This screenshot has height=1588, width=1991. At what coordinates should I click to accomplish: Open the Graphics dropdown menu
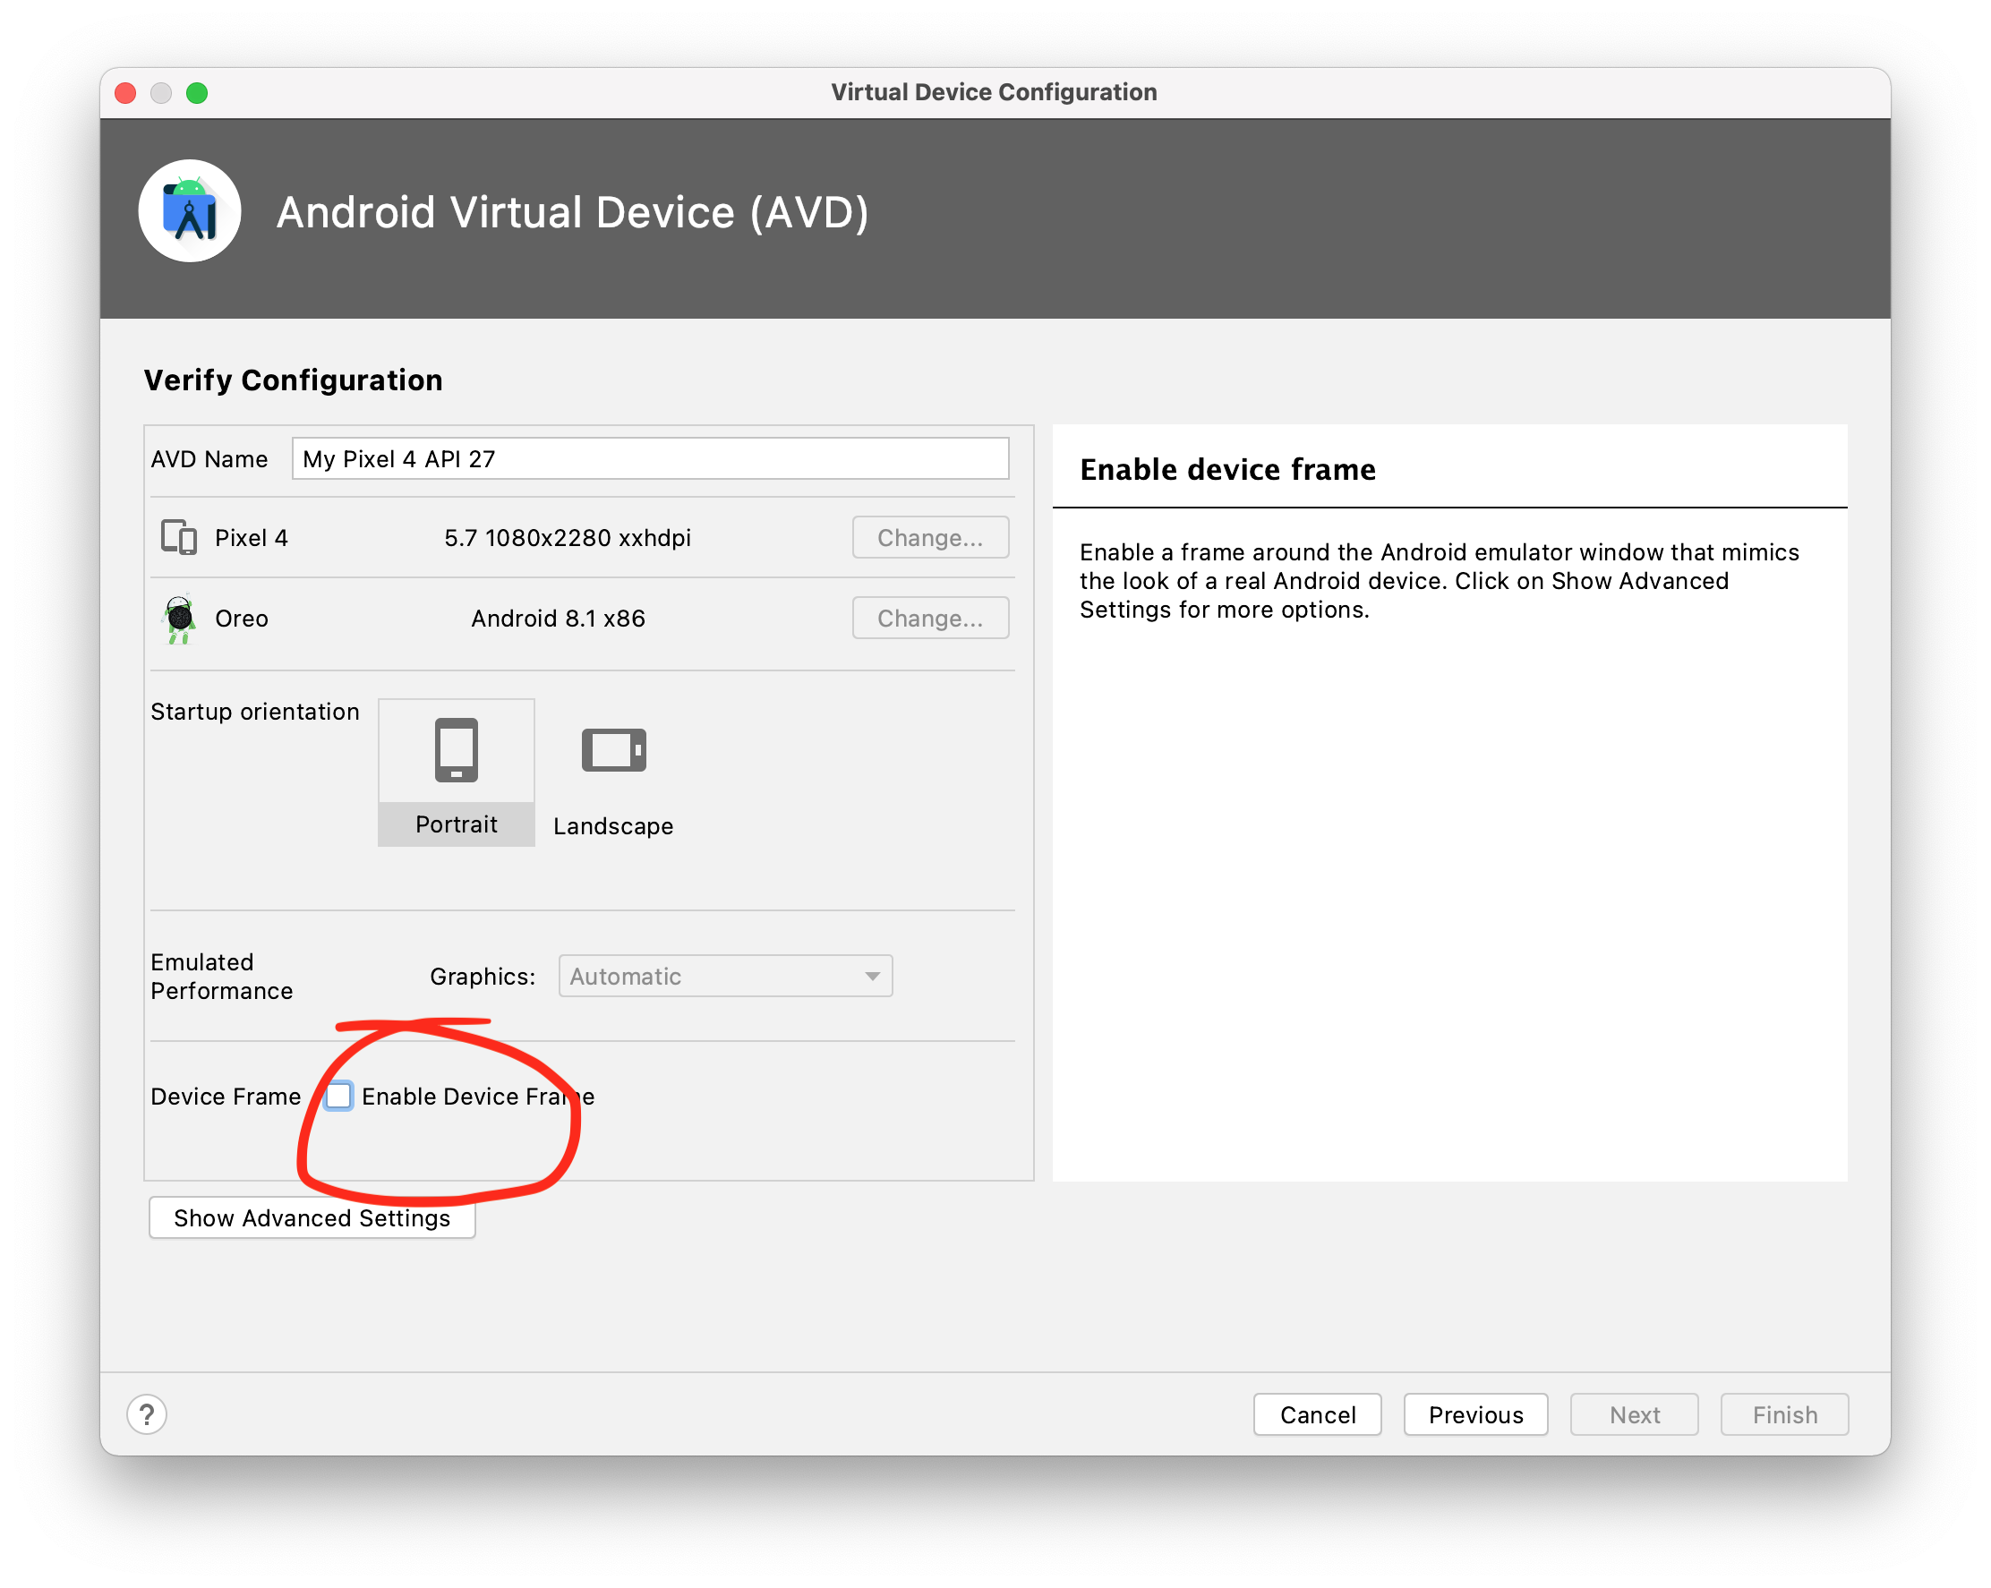(724, 976)
